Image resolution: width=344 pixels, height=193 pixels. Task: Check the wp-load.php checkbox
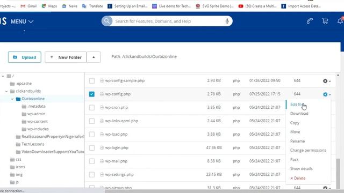[x=92, y=135]
